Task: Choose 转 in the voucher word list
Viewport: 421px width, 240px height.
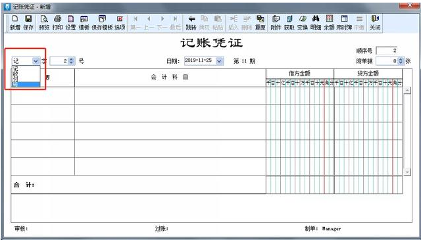Action: (26, 85)
